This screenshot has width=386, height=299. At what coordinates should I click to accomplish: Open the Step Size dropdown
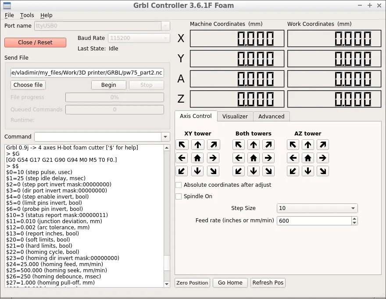coord(317,208)
